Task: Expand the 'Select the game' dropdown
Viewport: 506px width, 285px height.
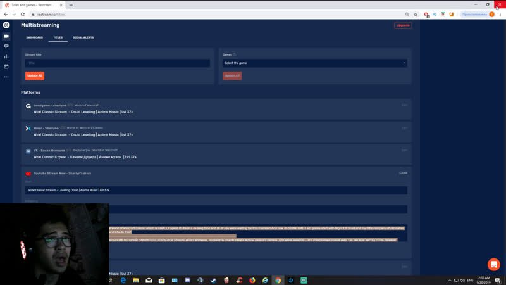Action: coord(314,63)
